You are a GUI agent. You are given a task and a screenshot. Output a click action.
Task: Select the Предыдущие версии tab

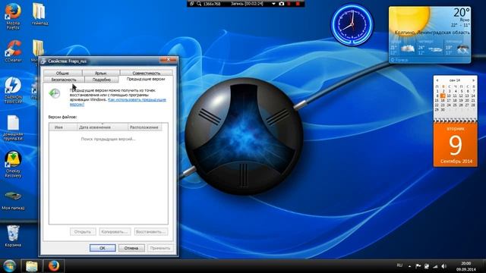point(146,79)
